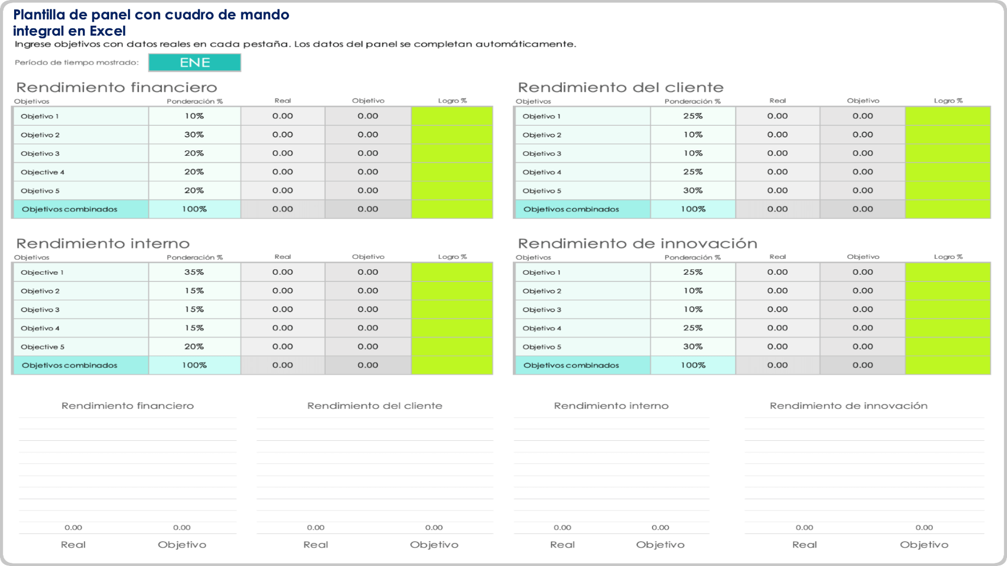Open the ENE time period selector

click(x=195, y=62)
